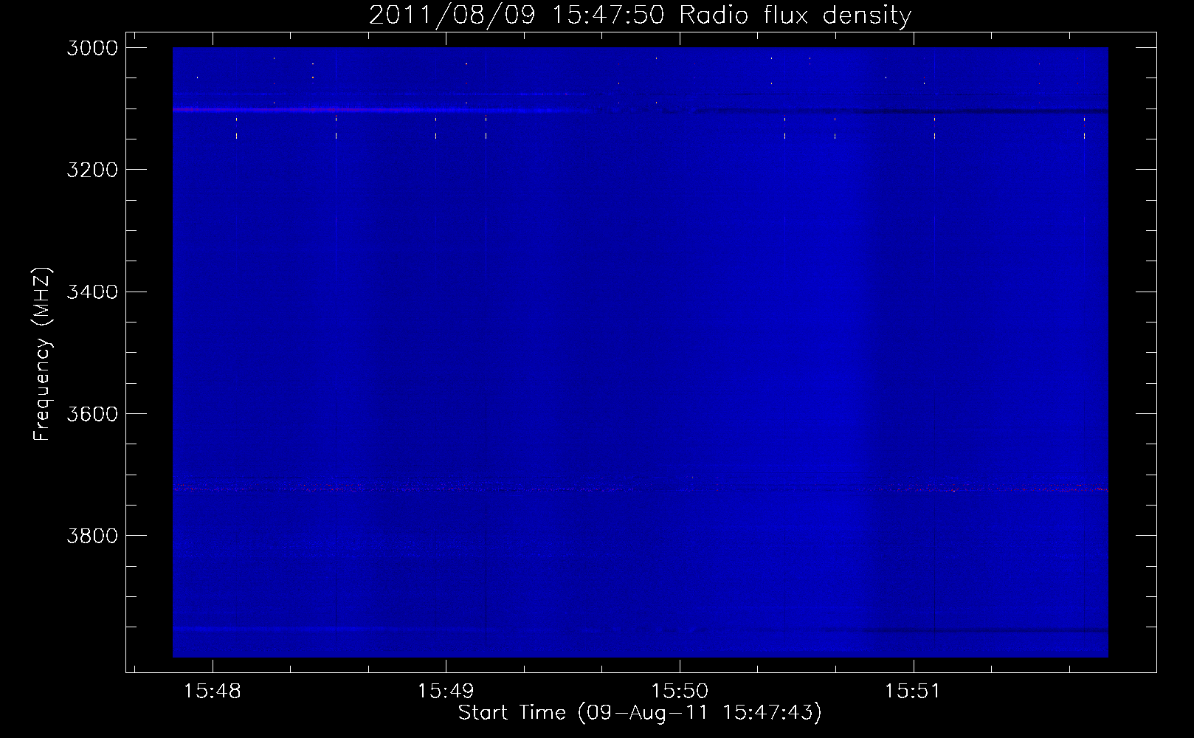
Task: Select the 3400 frequency tick label
Action: pyautogui.click(x=92, y=292)
